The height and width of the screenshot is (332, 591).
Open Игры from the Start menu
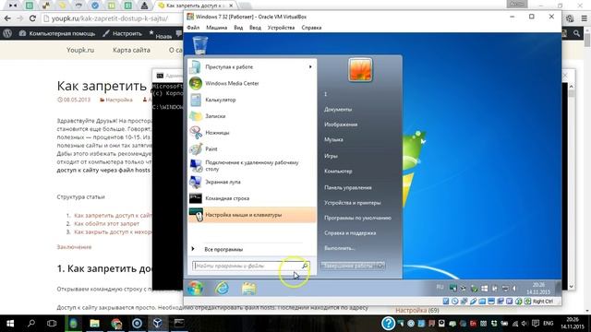[x=331, y=156]
